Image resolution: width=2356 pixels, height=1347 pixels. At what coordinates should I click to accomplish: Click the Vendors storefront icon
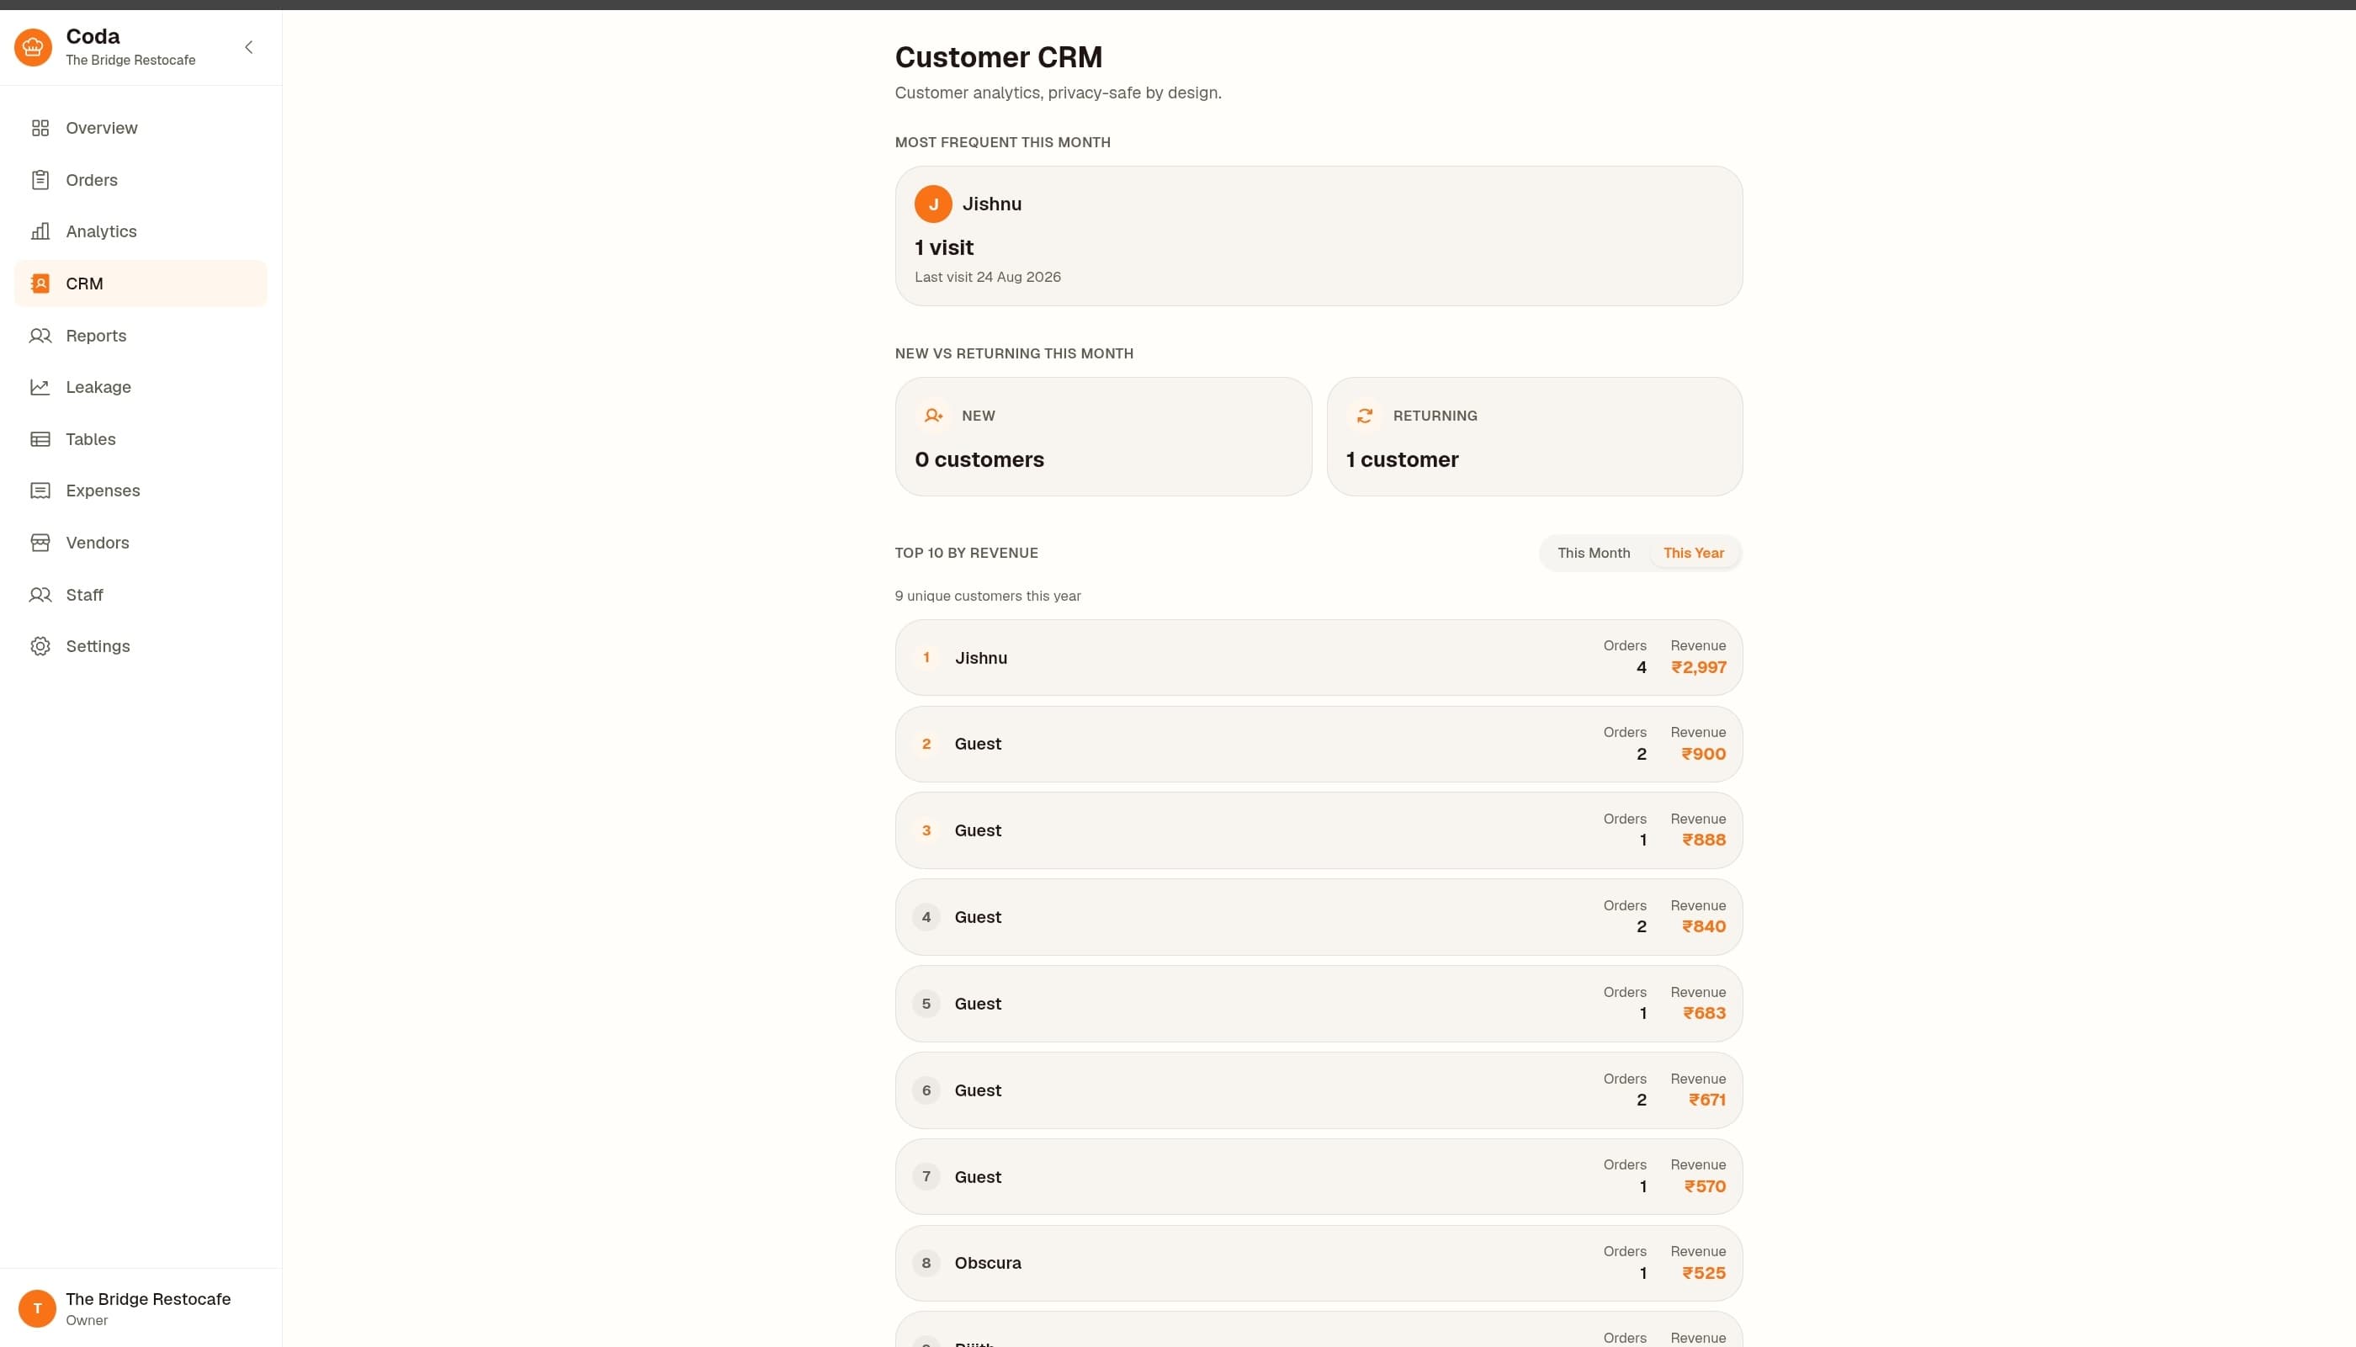[x=40, y=542]
